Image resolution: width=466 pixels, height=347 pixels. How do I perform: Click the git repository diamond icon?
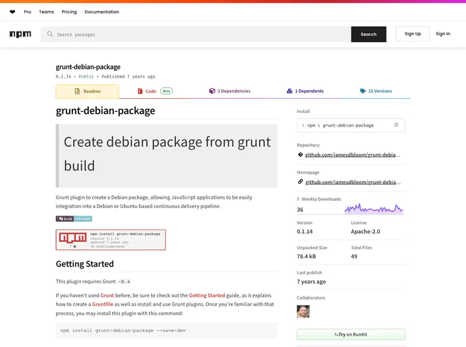click(x=300, y=155)
